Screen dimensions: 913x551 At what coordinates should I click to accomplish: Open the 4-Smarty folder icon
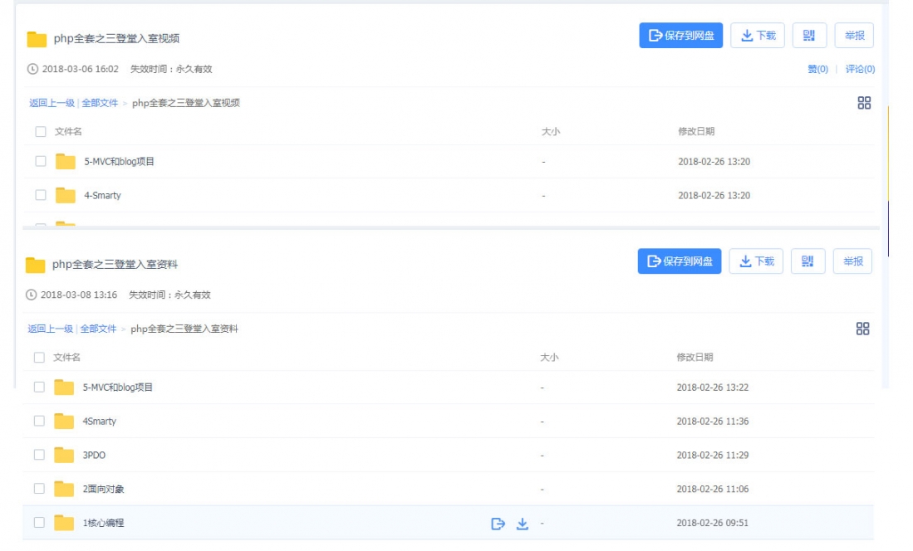click(66, 195)
